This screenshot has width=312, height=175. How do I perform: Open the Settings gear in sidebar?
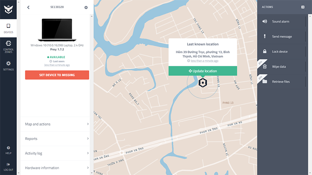click(x=8, y=65)
